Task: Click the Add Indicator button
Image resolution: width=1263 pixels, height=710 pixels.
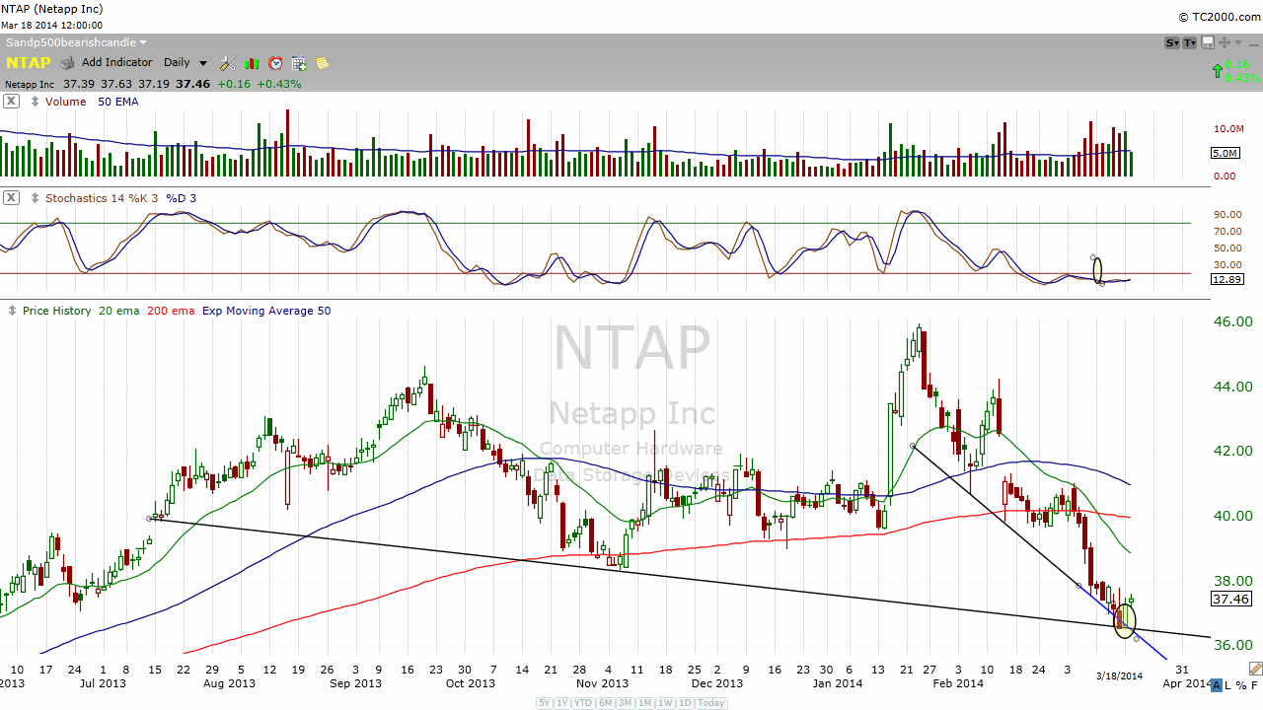Action: click(x=116, y=63)
